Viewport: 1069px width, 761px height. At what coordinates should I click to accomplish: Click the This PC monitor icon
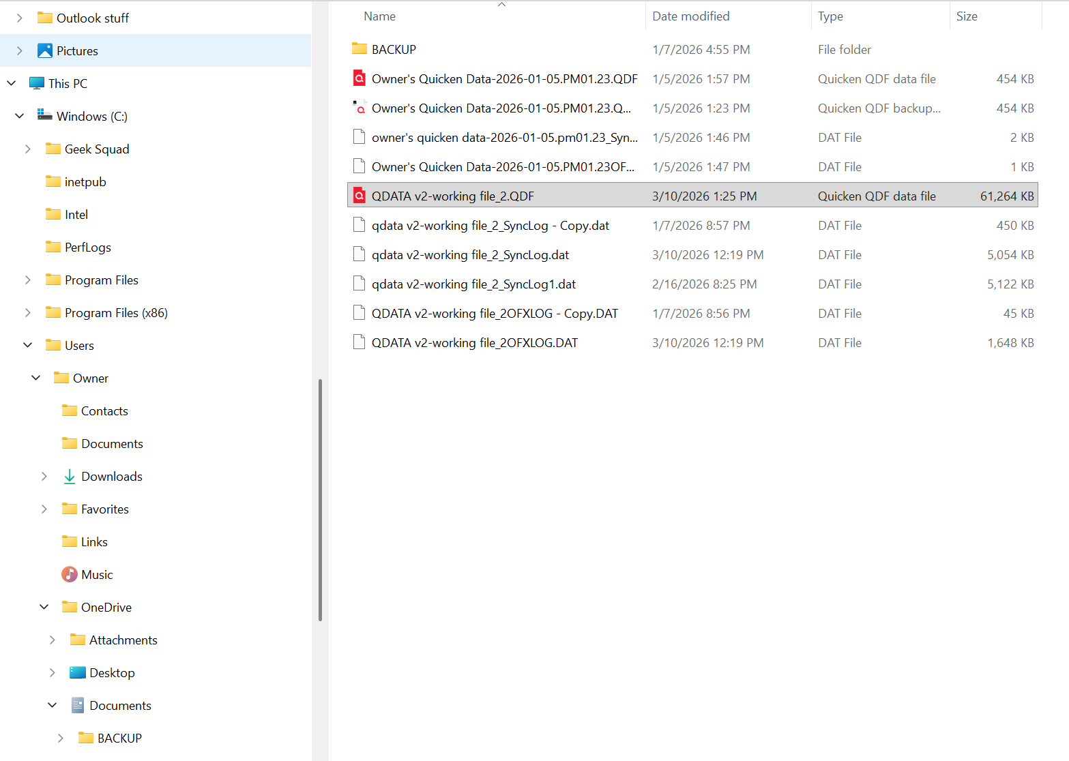37,84
